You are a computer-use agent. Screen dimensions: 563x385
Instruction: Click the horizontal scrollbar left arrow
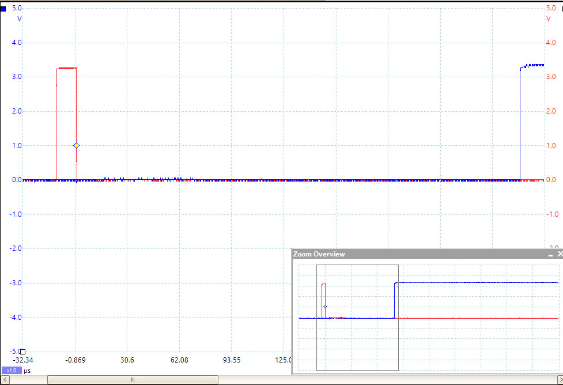4,380
